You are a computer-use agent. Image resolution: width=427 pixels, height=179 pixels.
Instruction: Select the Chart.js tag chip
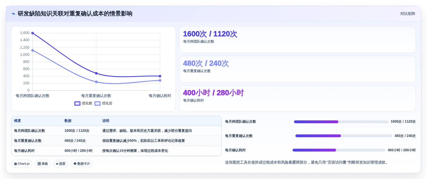(22, 164)
